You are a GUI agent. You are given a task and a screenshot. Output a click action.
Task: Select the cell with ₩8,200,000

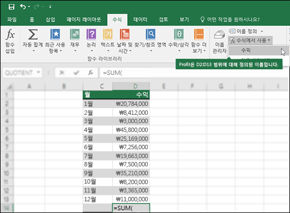click(x=131, y=182)
